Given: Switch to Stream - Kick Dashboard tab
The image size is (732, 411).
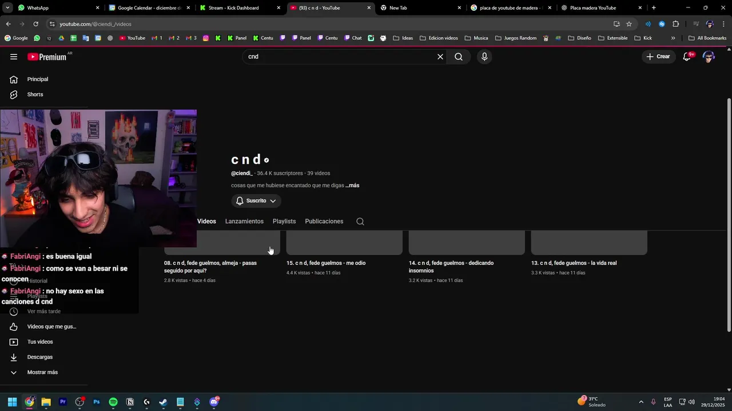Looking at the screenshot, I should click(239, 8).
